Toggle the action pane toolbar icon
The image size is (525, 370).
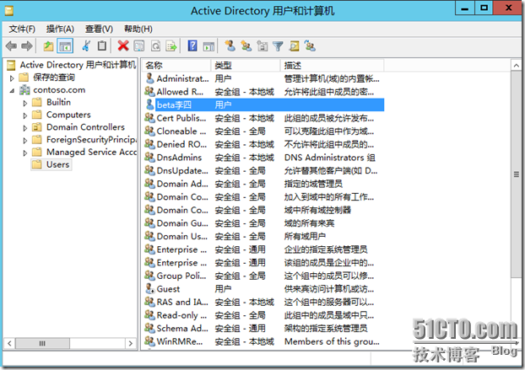coord(208,46)
